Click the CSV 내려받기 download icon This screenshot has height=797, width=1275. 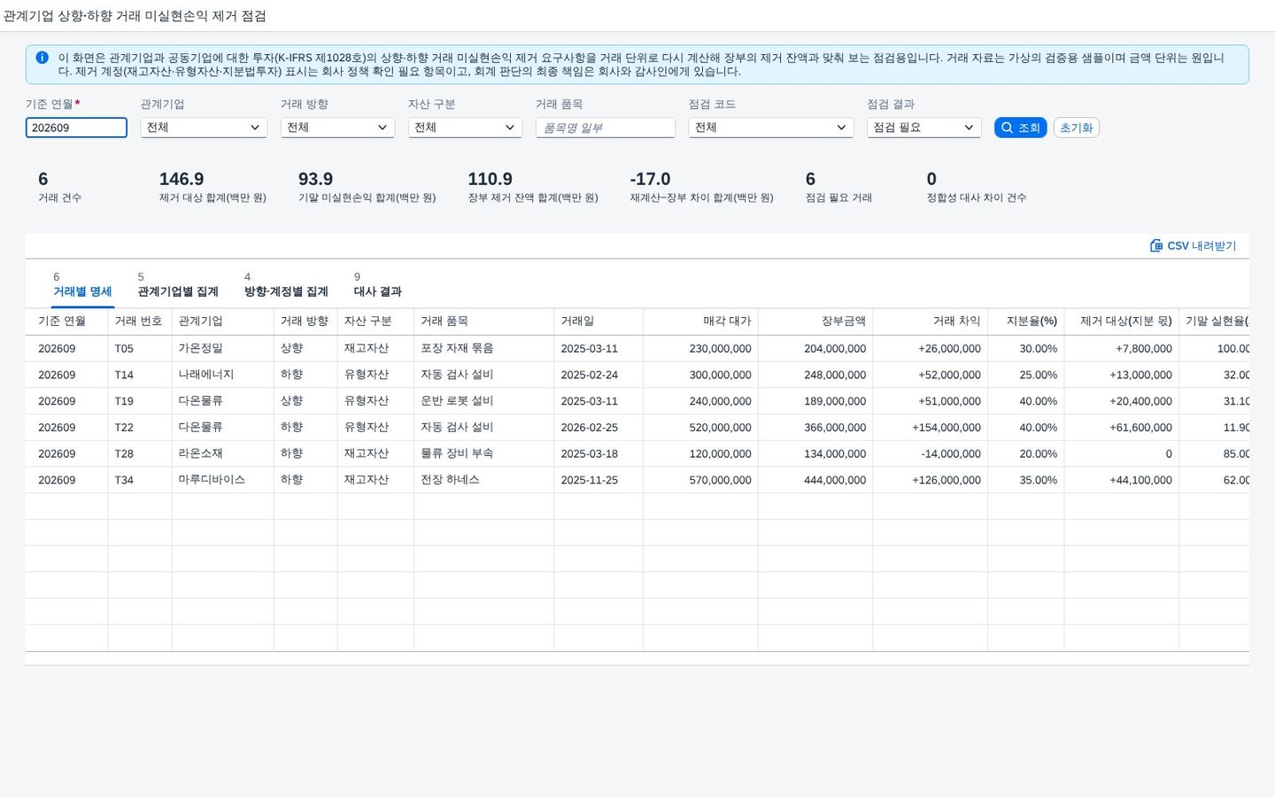tap(1156, 245)
